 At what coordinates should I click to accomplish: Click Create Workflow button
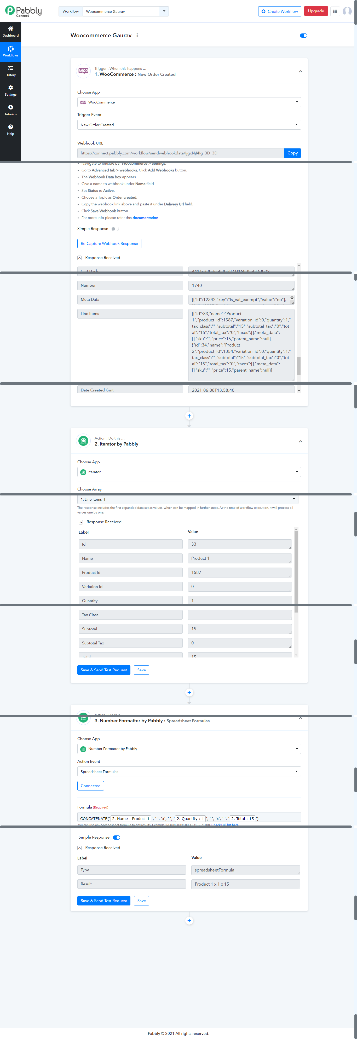[280, 11]
